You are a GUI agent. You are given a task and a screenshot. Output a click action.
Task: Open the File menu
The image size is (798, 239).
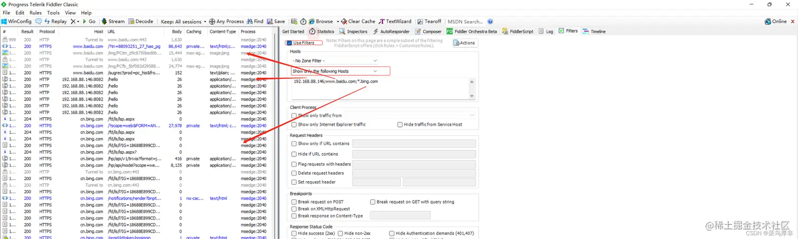[x=6, y=13]
